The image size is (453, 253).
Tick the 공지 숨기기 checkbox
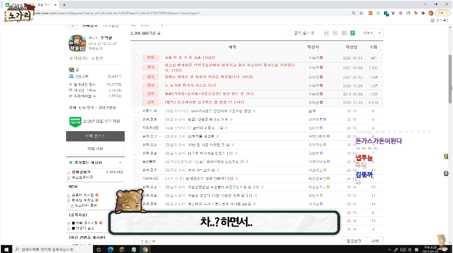pos(290,33)
